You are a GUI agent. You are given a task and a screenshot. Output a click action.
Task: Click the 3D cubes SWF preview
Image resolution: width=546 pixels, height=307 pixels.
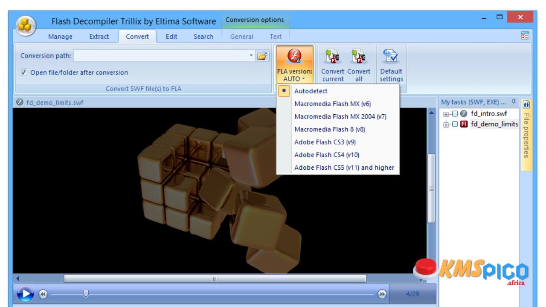click(x=219, y=191)
